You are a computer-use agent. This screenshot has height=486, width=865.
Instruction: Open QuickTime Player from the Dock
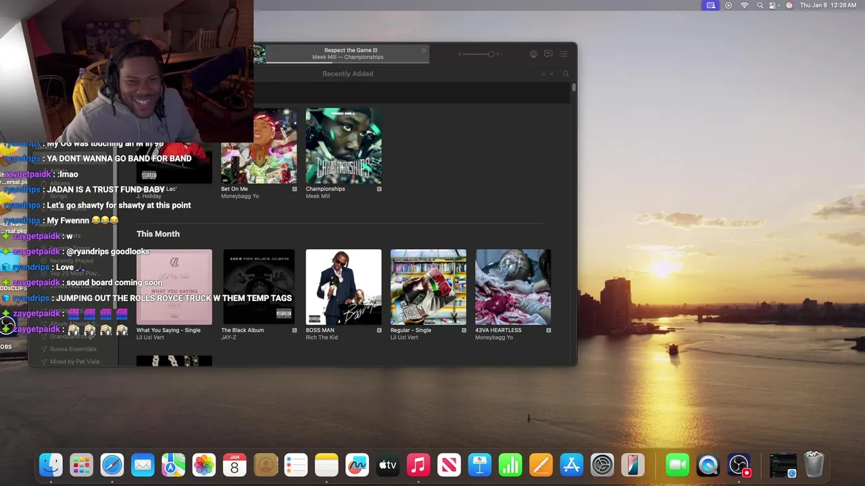click(708, 464)
